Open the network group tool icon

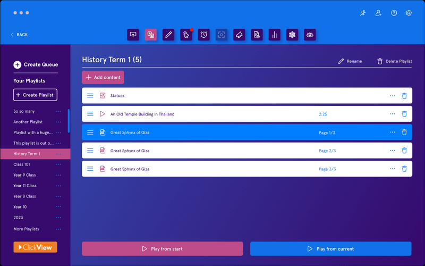coord(292,35)
